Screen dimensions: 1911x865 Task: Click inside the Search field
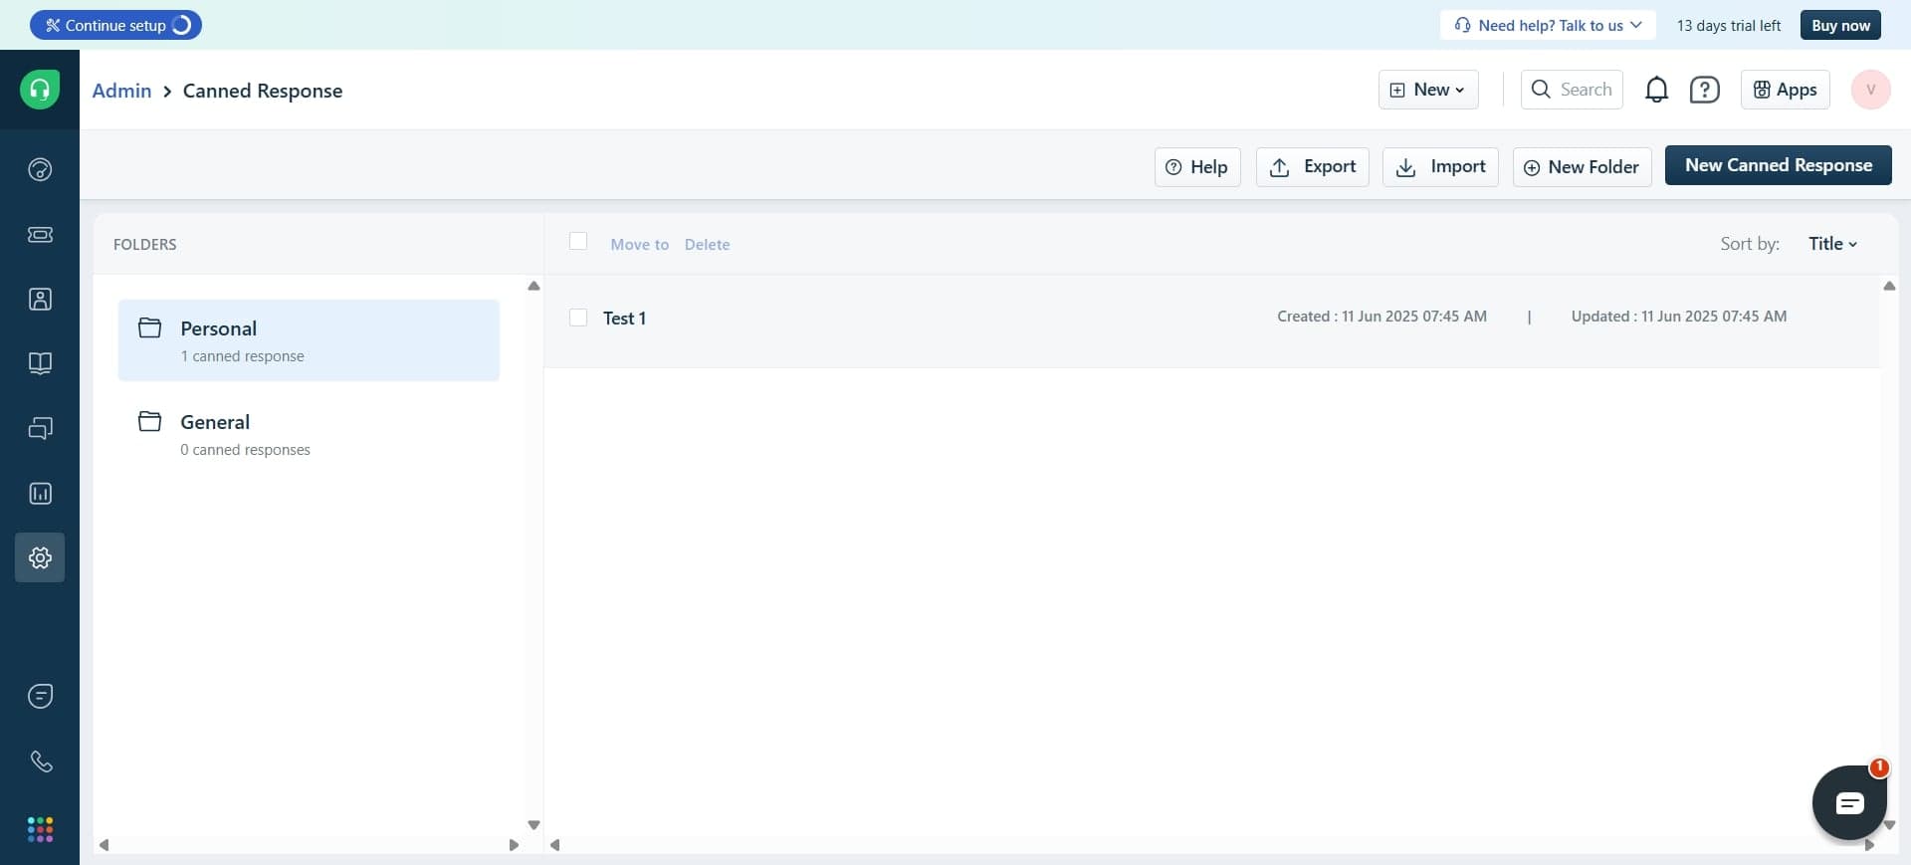pyautogui.click(x=1585, y=90)
